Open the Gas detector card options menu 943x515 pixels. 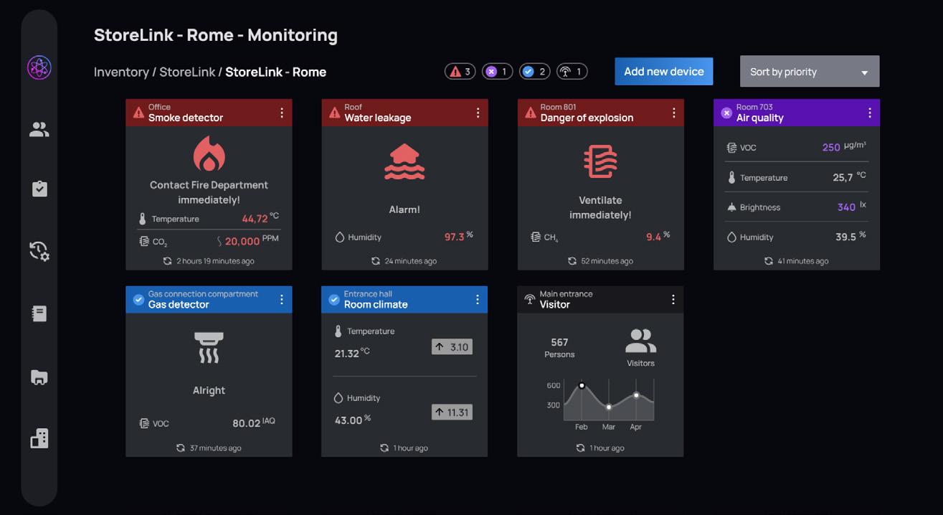[x=282, y=299]
